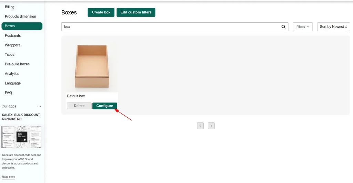Click SALEX: BULK DISCOUNT GENERATOR heading

coord(21,117)
